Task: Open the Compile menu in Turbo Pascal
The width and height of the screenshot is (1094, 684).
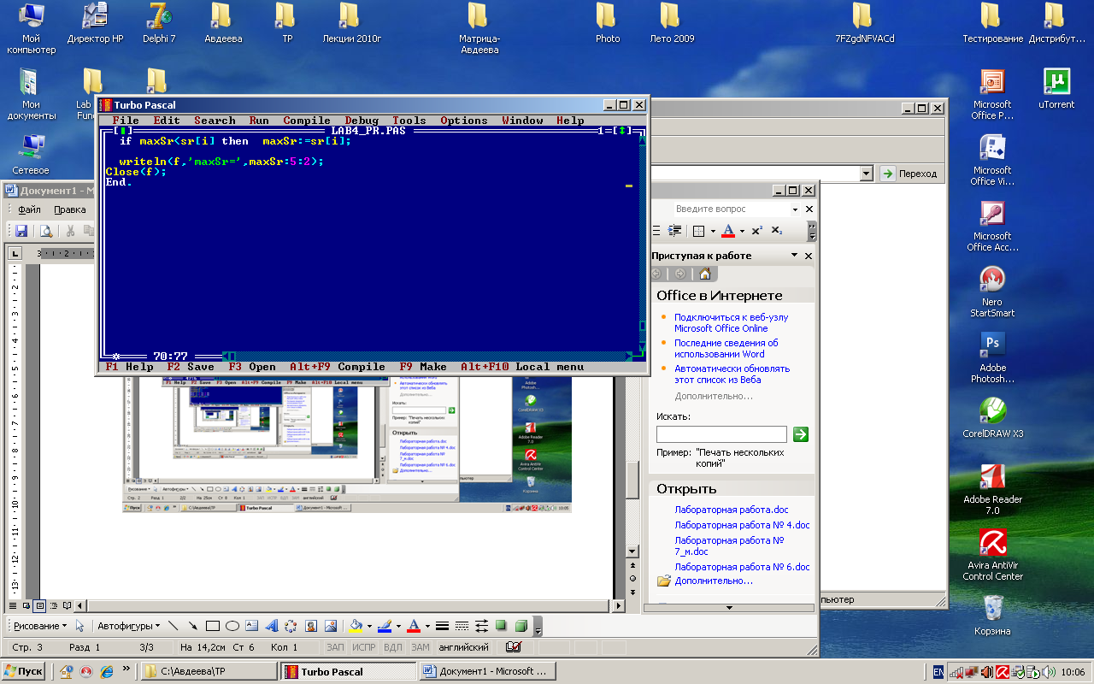Action: 307,121
